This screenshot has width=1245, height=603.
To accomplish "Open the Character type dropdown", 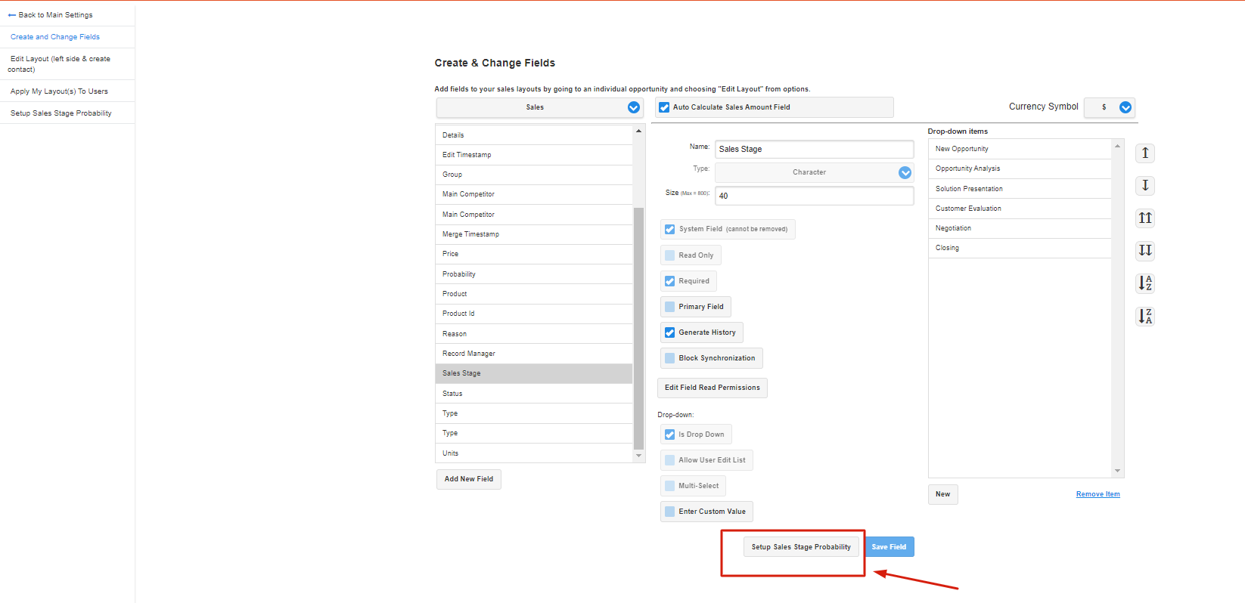I will [905, 172].
